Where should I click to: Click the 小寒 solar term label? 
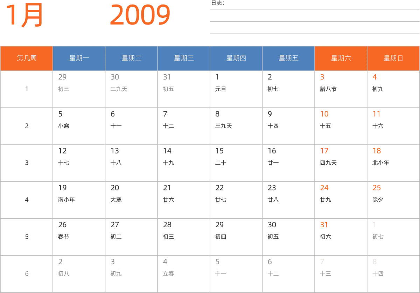(x=64, y=126)
